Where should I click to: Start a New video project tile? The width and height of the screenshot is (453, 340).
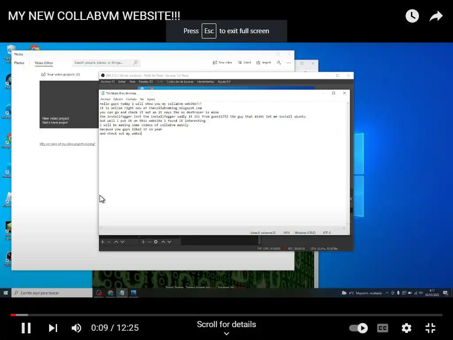click(69, 104)
